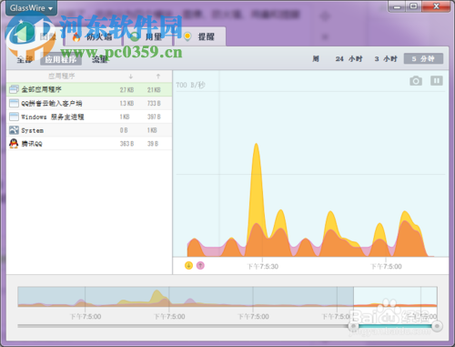Toggle the yellow download traffic indicator

click(188, 265)
